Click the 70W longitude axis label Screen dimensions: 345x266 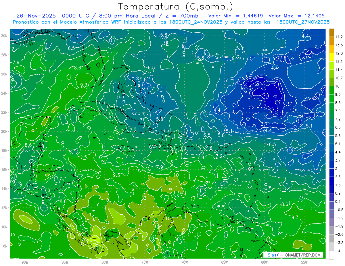click(x=185, y=262)
